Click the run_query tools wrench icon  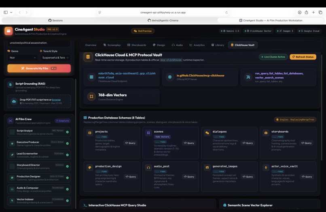point(248,77)
